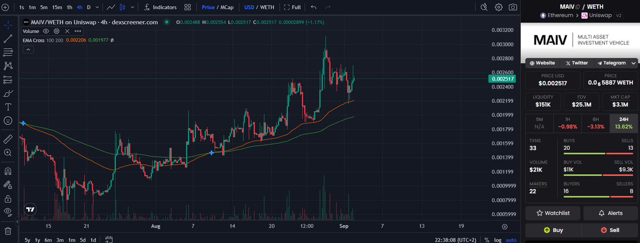Expand more social links chevron

click(x=634, y=63)
